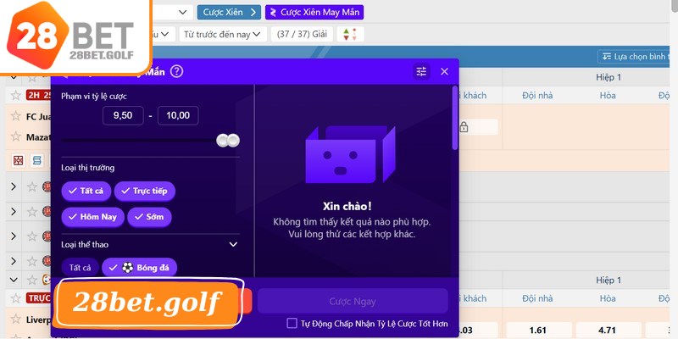Click the star beside the 2H badge
This screenshot has width=678, height=339.
tap(15, 95)
